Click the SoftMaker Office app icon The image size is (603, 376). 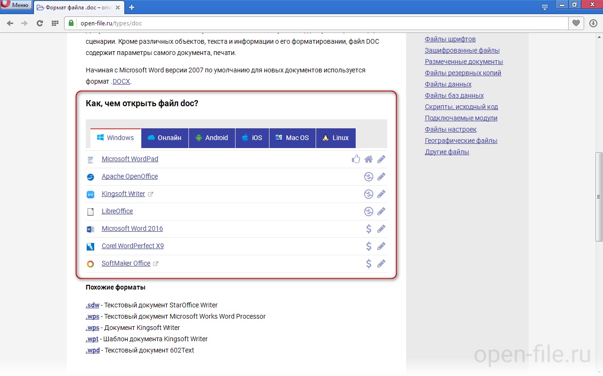point(90,264)
